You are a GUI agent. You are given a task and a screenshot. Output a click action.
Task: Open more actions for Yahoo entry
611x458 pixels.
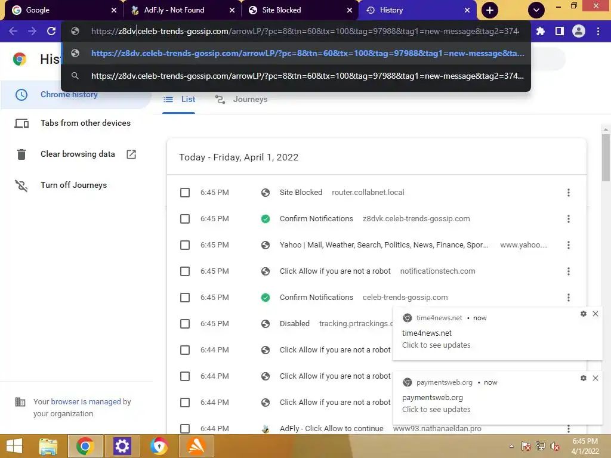click(x=569, y=245)
